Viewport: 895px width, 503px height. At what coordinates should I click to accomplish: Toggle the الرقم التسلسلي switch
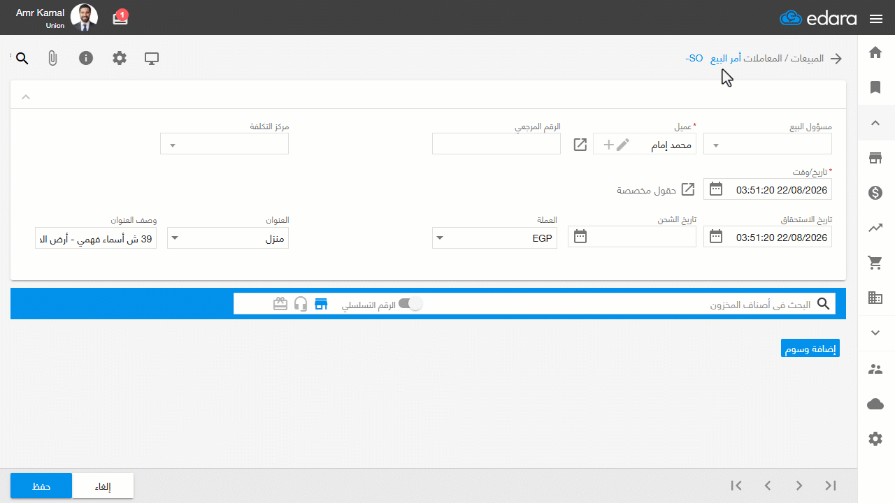410,304
